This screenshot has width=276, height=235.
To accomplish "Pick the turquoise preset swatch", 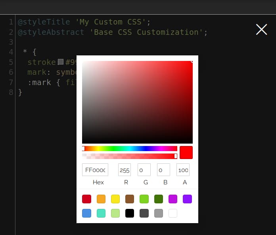I will click(101, 213).
